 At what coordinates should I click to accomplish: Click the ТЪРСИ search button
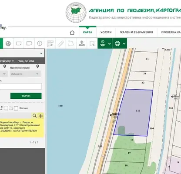pos(26,96)
